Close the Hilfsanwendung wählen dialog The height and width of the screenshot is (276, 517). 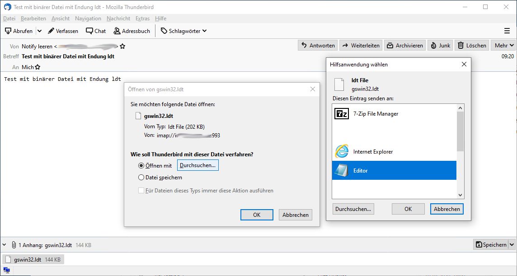(x=464, y=64)
